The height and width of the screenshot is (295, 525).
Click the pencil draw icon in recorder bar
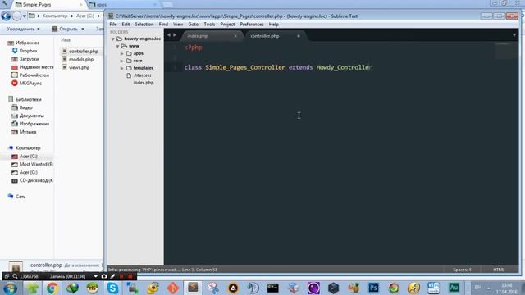pyautogui.click(x=112, y=276)
